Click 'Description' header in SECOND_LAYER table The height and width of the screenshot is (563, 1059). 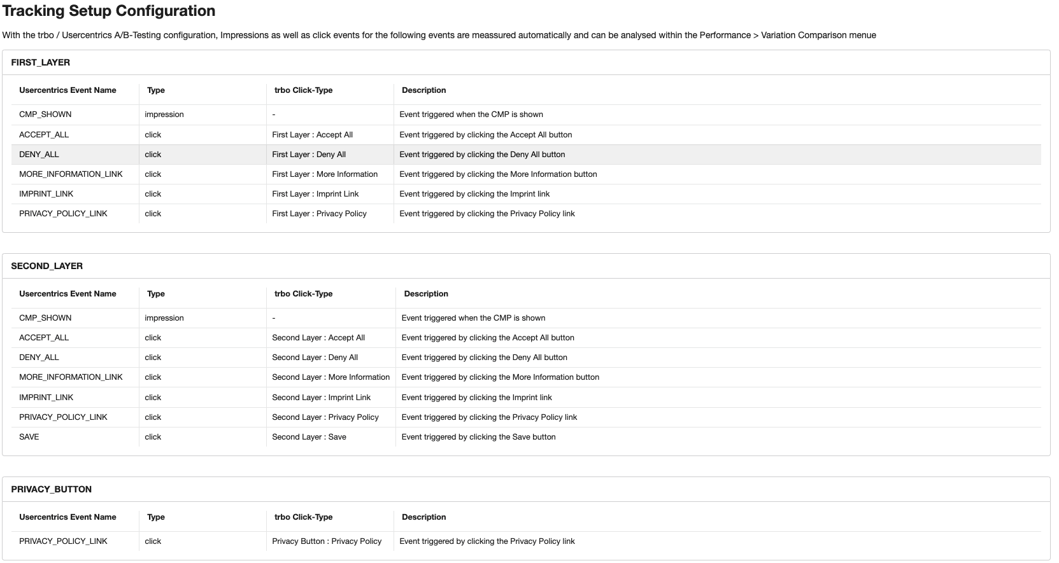pyautogui.click(x=426, y=294)
